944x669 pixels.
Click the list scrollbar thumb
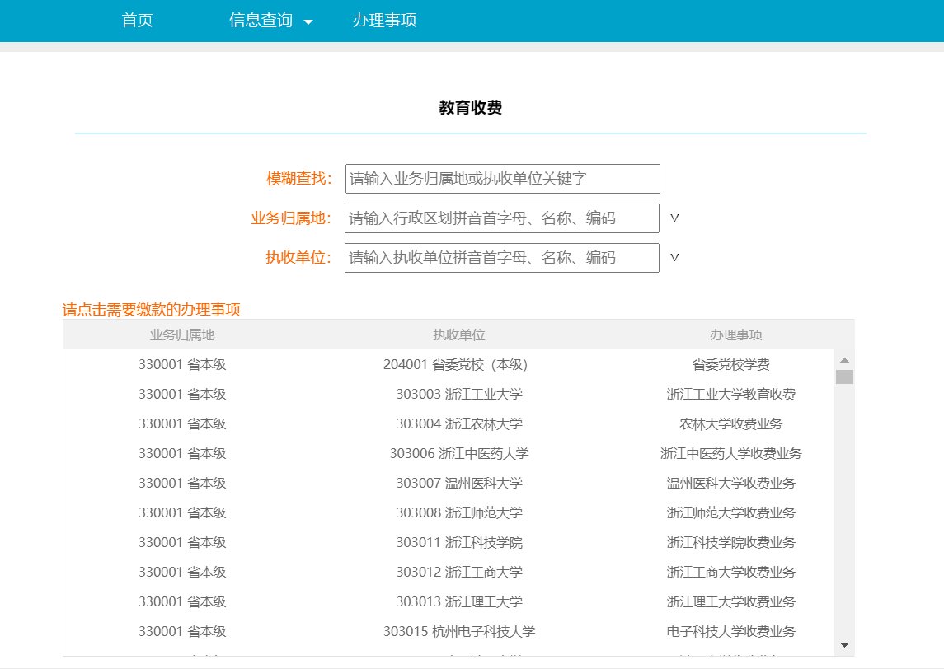[844, 377]
